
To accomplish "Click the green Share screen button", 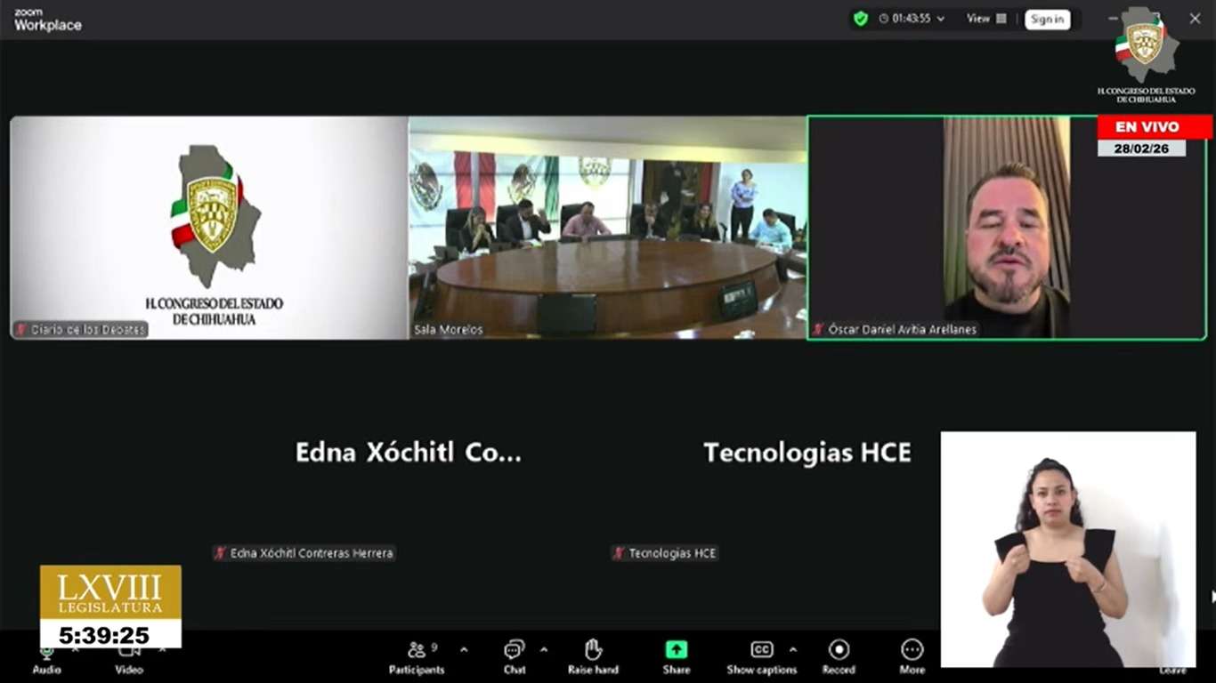I will 676,656.
